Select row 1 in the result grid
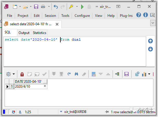The width and height of the screenshot is (158, 117). [x=12, y=87]
